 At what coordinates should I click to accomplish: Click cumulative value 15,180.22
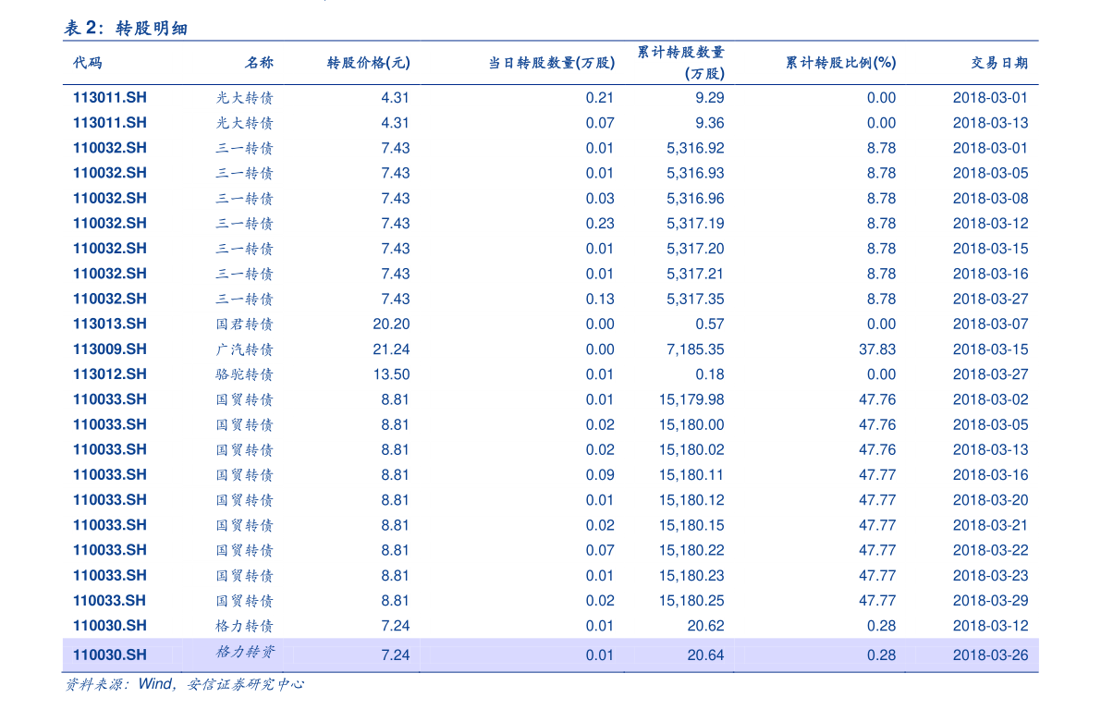(691, 551)
